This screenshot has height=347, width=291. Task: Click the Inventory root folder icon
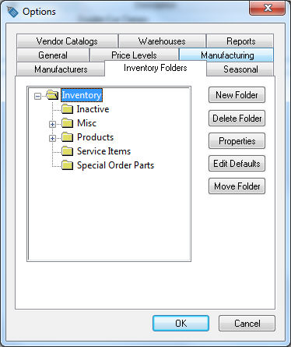pyautogui.click(x=52, y=95)
